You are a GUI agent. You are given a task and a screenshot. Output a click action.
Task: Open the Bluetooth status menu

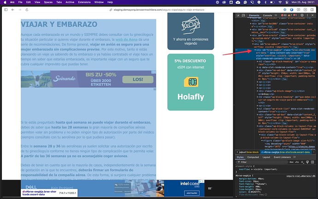pyautogui.click(x=265, y=2)
